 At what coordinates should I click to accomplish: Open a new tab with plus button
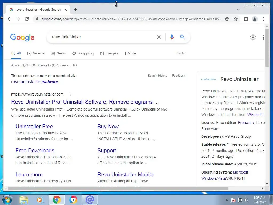(75, 10)
